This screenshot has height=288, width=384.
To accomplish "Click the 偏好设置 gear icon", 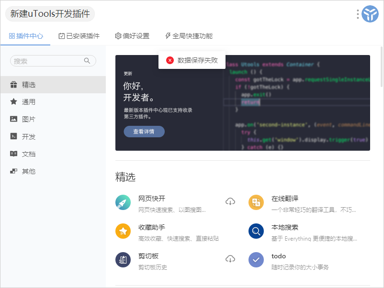I will [118, 36].
